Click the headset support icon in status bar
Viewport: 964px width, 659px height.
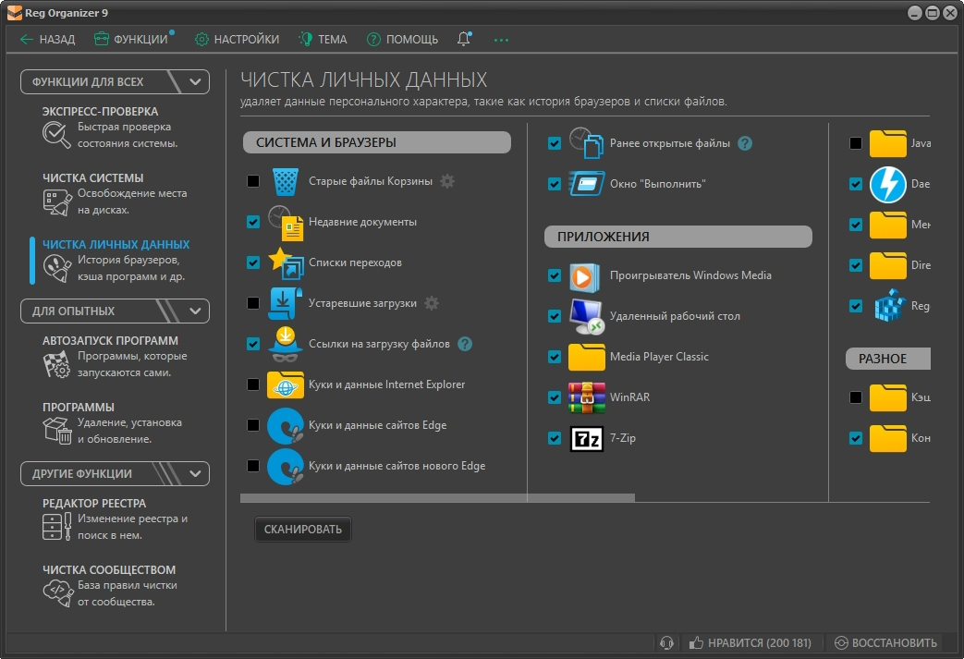[x=665, y=642]
